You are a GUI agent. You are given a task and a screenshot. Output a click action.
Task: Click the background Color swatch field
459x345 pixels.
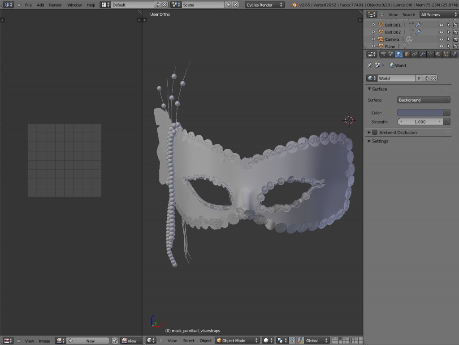(x=421, y=112)
